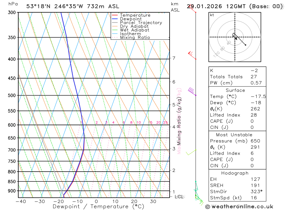Click the red Temperature legend line
Viewport: 287px width, 210px height.
click(x=115, y=15)
